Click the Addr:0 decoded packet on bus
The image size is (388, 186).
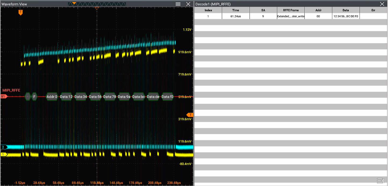pos(52,97)
